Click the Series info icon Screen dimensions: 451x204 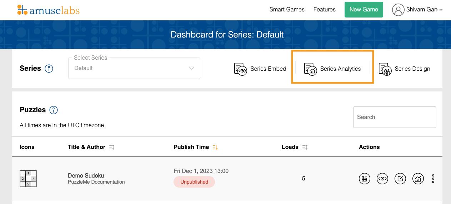pyautogui.click(x=49, y=69)
